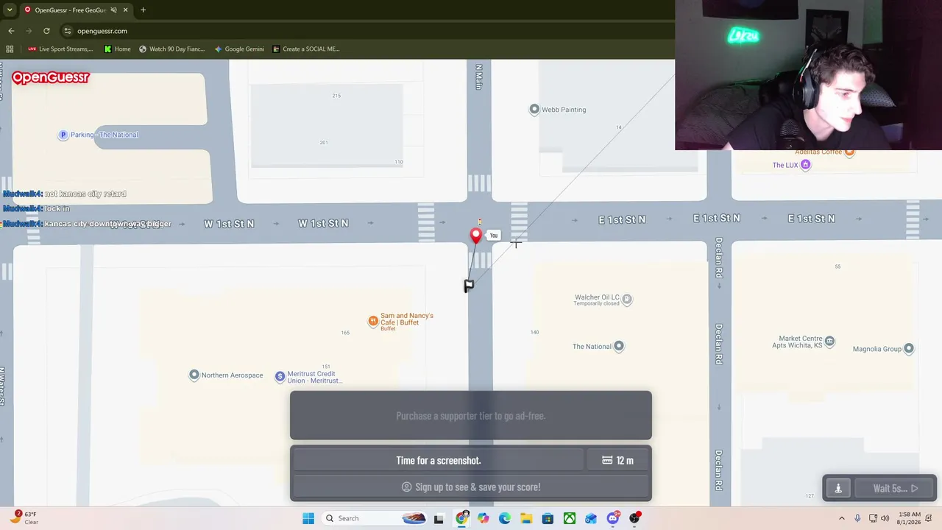
Task: Click the Windows taskbar Search box
Action: [x=375, y=518]
